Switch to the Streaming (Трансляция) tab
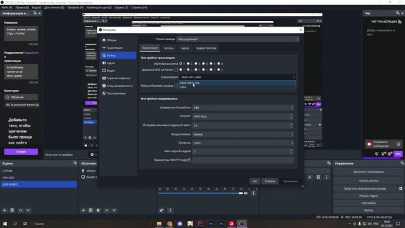405x228 pixels. click(150, 48)
